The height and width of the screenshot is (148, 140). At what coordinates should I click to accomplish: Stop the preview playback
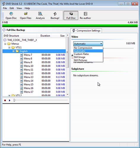click(x=5, y=100)
